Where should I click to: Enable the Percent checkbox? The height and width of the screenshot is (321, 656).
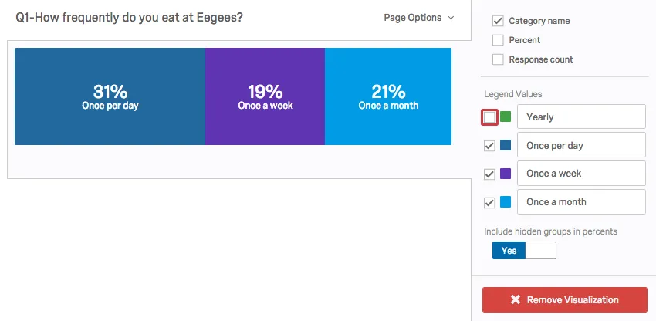coord(498,40)
